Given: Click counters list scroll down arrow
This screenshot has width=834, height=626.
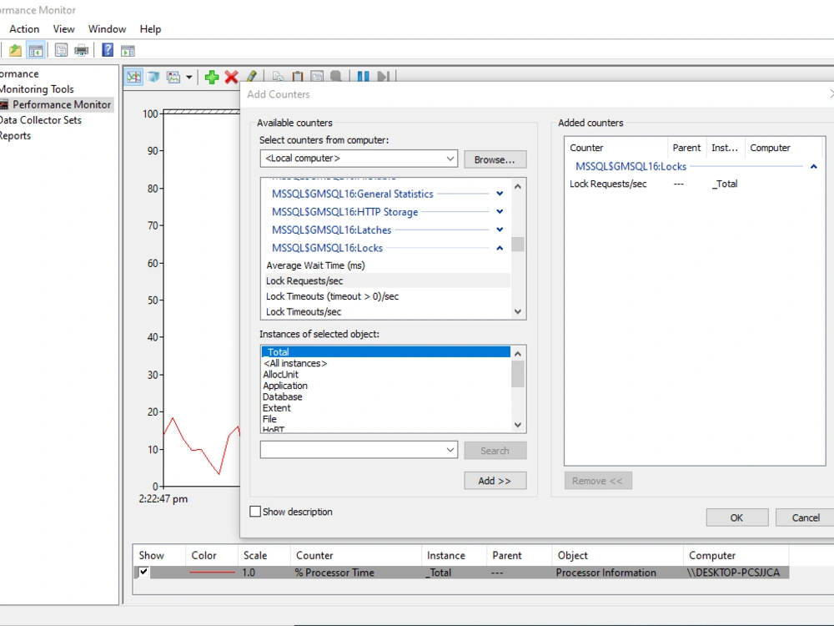Looking at the screenshot, I should 518,312.
